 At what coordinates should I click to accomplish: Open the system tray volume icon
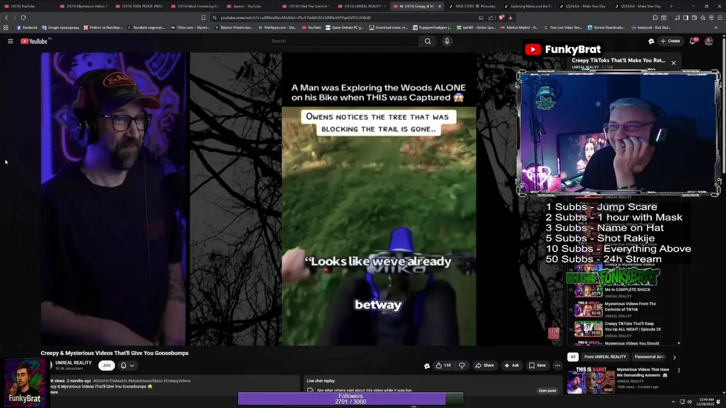click(689, 402)
